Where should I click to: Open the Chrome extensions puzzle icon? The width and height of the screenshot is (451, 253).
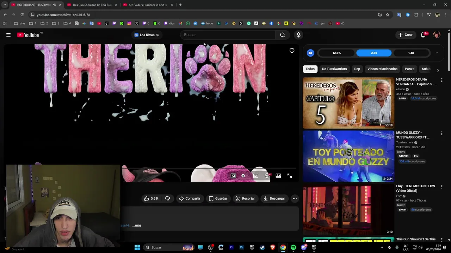(416, 15)
